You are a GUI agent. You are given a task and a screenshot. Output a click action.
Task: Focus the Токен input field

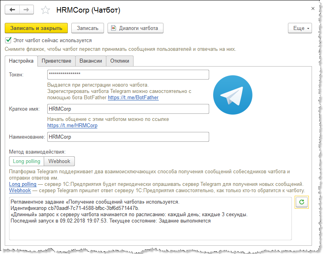tap(128, 74)
